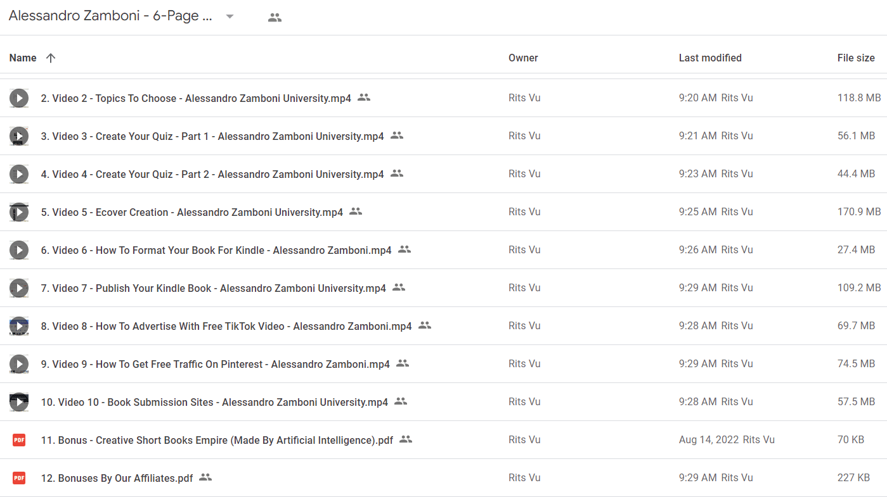Click the 74.5 MB file size value
The width and height of the screenshot is (887, 497).
click(x=856, y=364)
